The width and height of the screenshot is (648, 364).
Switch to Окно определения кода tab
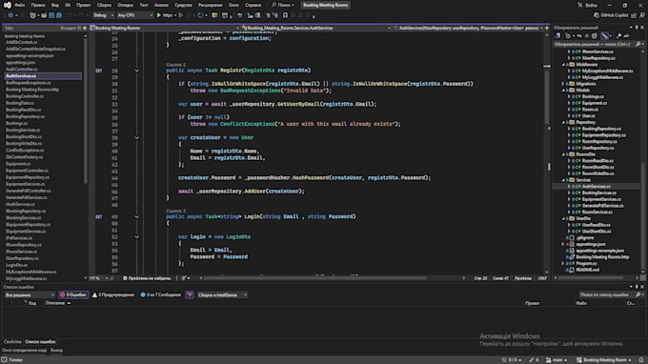[25, 350]
